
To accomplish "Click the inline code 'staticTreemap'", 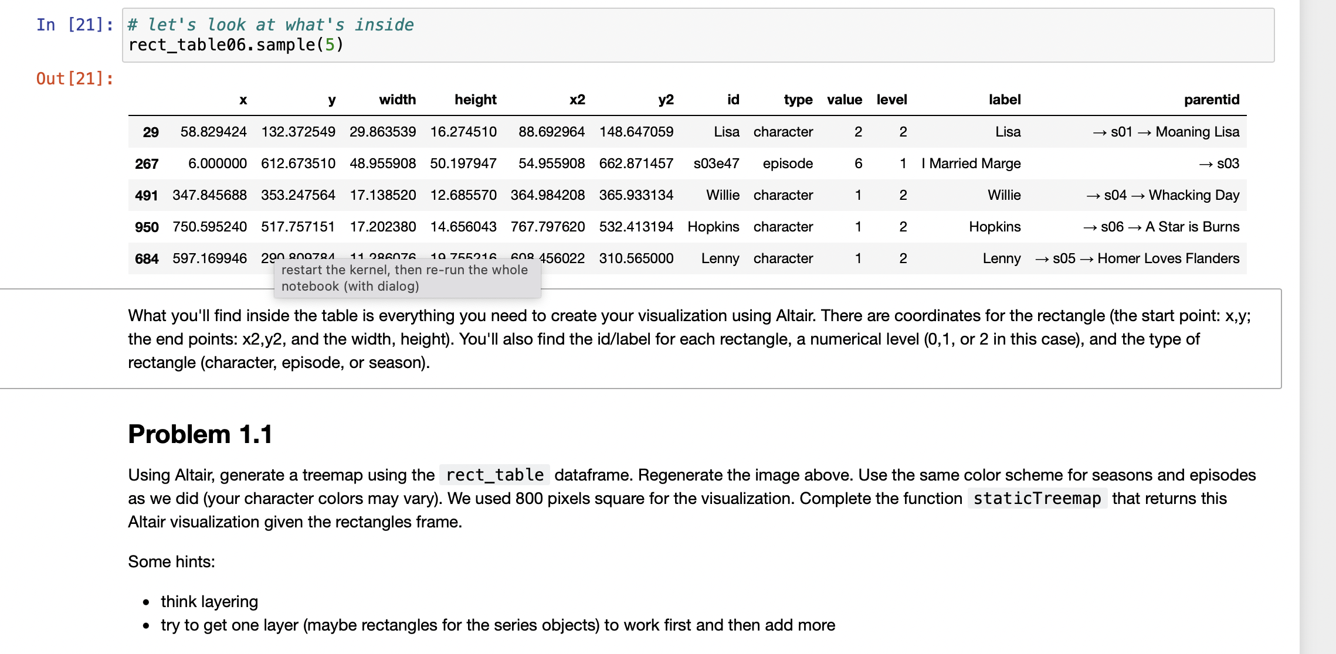I will tap(1036, 498).
